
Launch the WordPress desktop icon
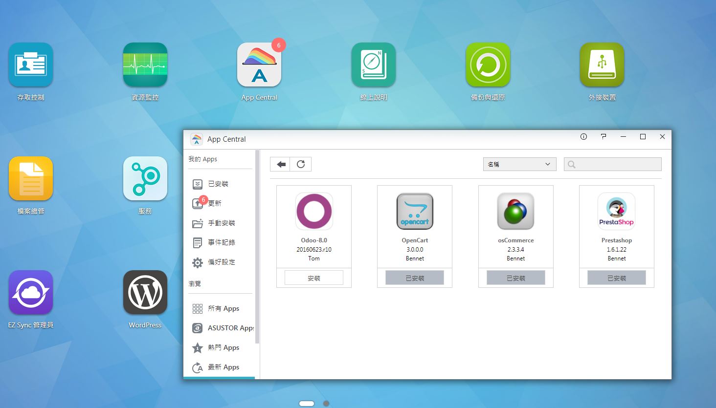145,292
